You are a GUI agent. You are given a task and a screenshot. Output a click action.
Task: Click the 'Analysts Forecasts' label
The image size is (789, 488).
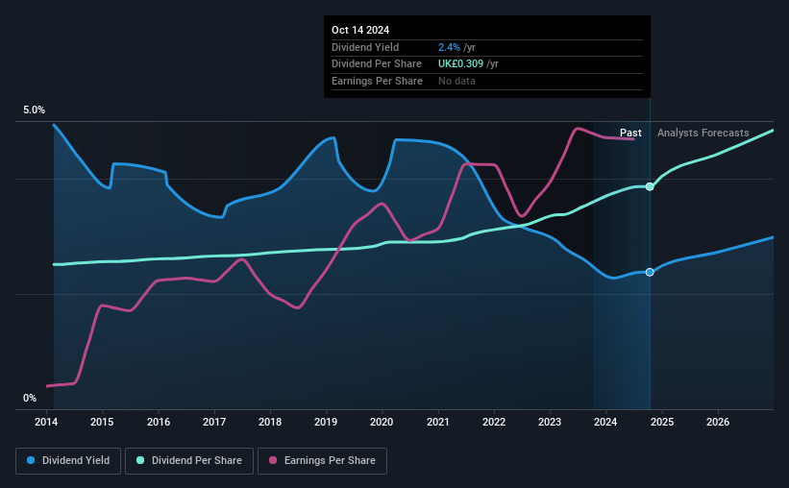[x=703, y=133]
